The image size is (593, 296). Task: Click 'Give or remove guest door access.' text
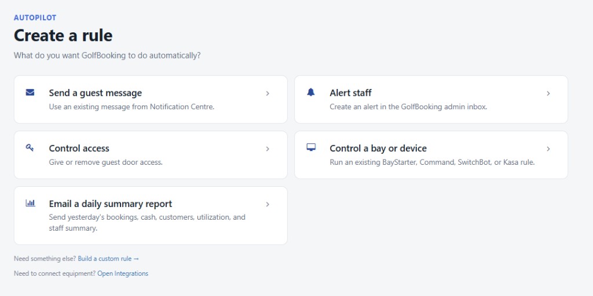pos(105,162)
